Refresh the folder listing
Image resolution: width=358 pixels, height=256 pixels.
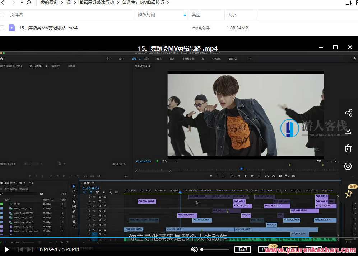pyautogui.click(x=29, y=3)
